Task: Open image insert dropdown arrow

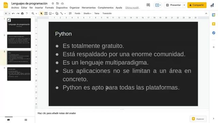Action: click(x=53, y=14)
